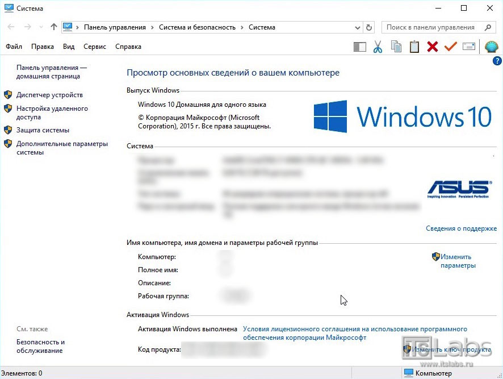The width and height of the screenshot is (503, 379).
Task: Click the envelope-shaped toolbar icon
Action: point(469,47)
